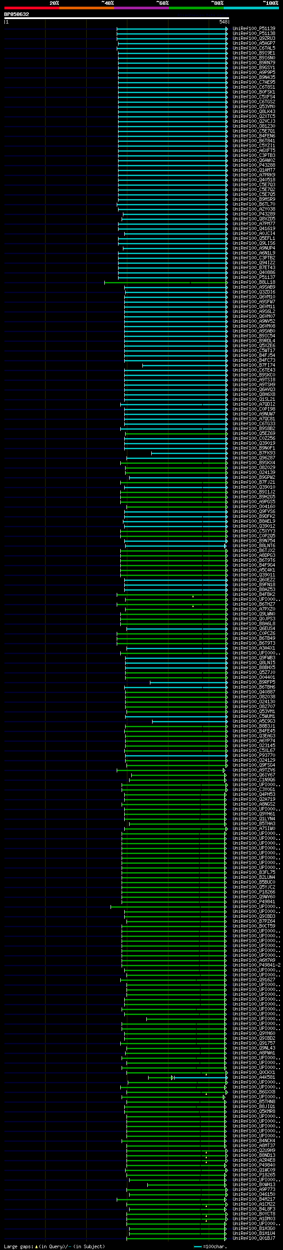The height and width of the screenshot is (1250, 283).
Task: Select the UniRef100_Q9LIS6 label
Action: pos(253,243)
